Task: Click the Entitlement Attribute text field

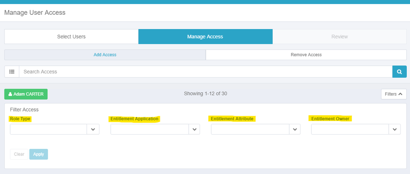Action: pyautogui.click(x=250, y=129)
